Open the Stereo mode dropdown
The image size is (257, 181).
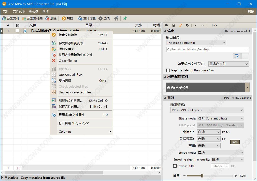(220, 153)
